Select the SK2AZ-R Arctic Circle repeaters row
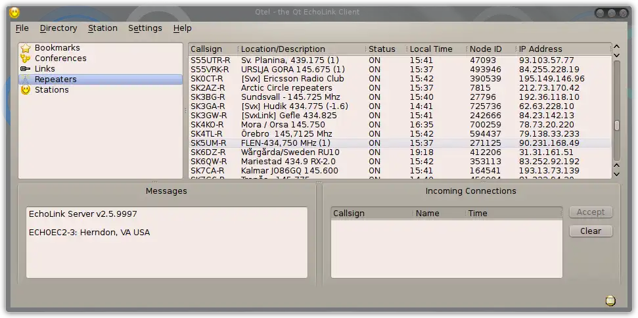This screenshot has width=638, height=318. (x=400, y=88)
